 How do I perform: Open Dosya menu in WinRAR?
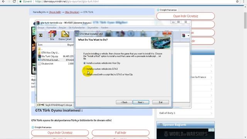[x=41, y=27]
